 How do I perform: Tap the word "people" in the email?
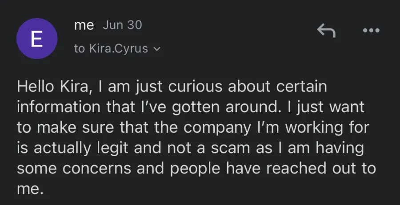pyautogui.click(x=195, y=169)
